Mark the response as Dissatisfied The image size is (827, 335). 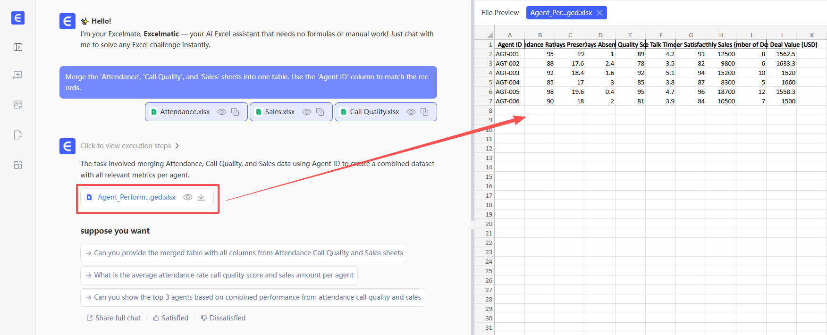click(x=223, y=318)
